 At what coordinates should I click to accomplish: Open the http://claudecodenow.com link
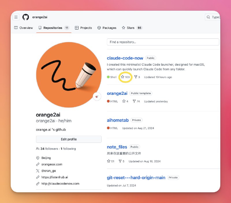60,184
